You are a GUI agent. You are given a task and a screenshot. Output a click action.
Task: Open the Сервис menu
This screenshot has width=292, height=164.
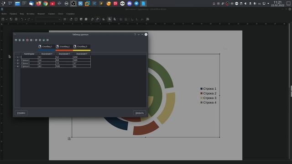[x=52, y=14]
